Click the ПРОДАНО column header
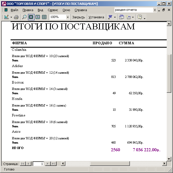This screenshot has width=173, height=173. pos(102,43)
